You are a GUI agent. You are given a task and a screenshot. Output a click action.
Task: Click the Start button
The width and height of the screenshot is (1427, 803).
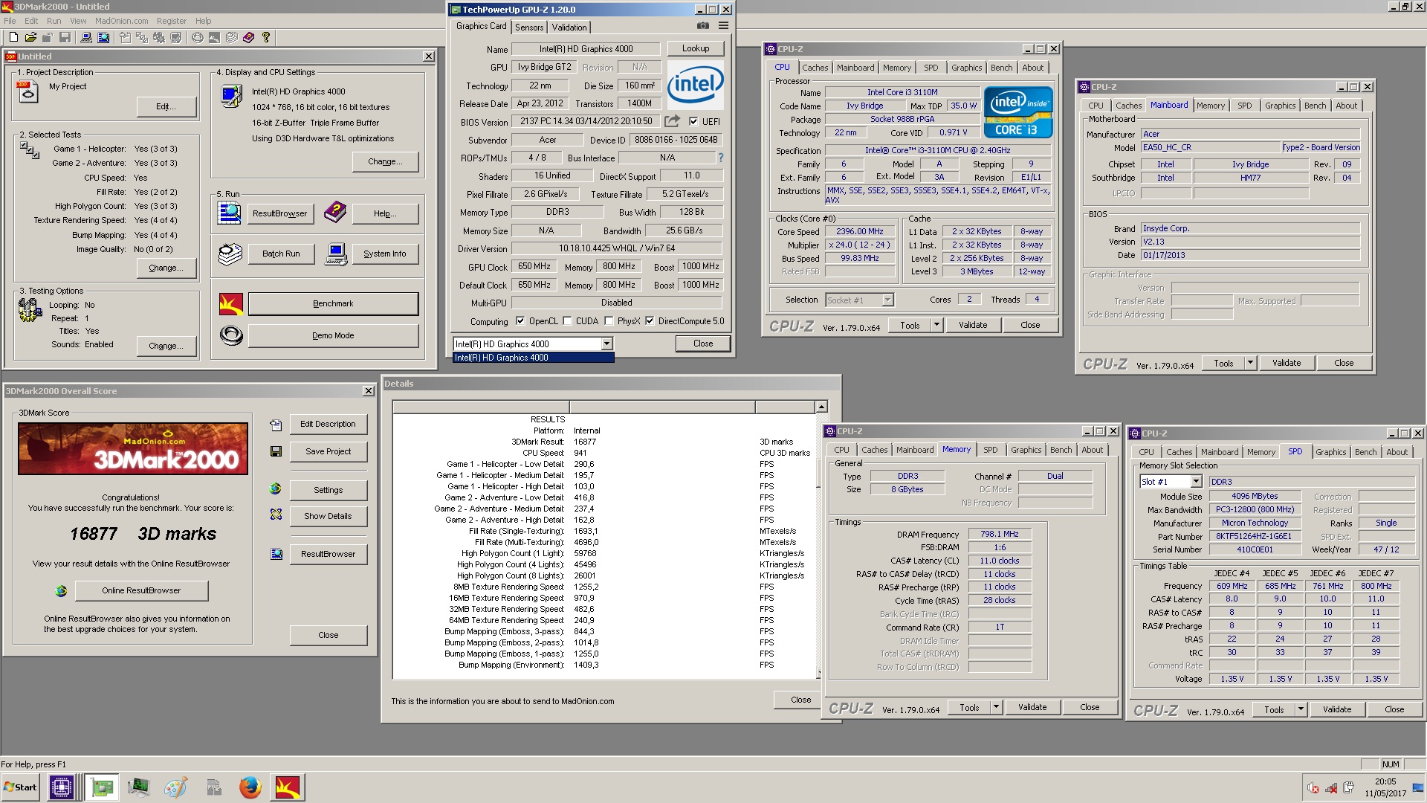click(20, 787)
